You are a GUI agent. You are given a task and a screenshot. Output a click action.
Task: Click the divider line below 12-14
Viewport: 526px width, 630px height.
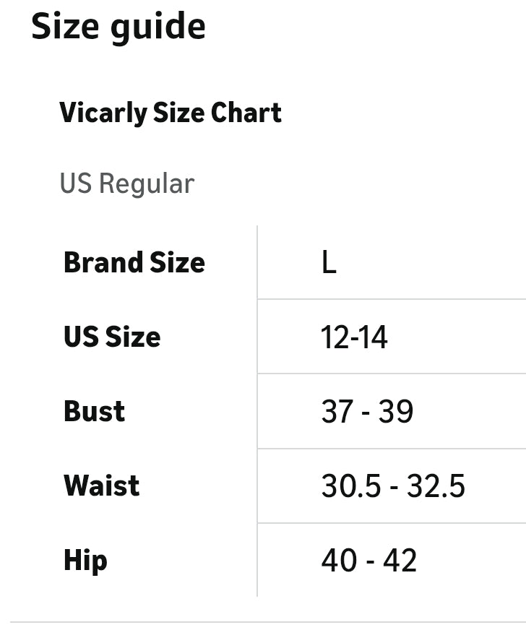391,374
